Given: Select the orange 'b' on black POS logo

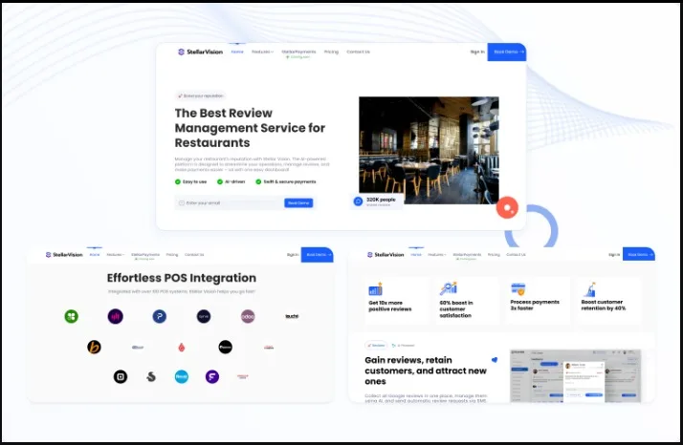Looking at the screenshot, I should (x=94, y=348).
